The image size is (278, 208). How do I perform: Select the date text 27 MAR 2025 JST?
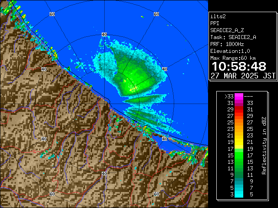243,76
